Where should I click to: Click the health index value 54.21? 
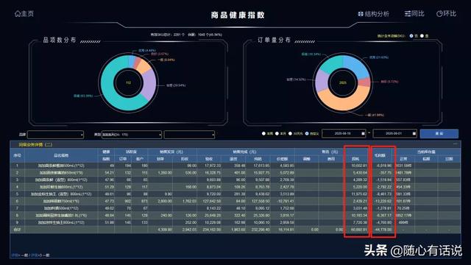110,173
